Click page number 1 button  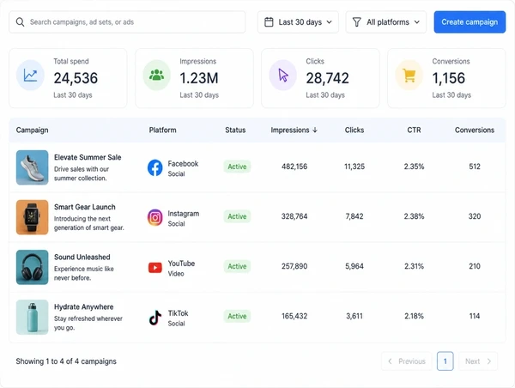click(x=445, y=361)
